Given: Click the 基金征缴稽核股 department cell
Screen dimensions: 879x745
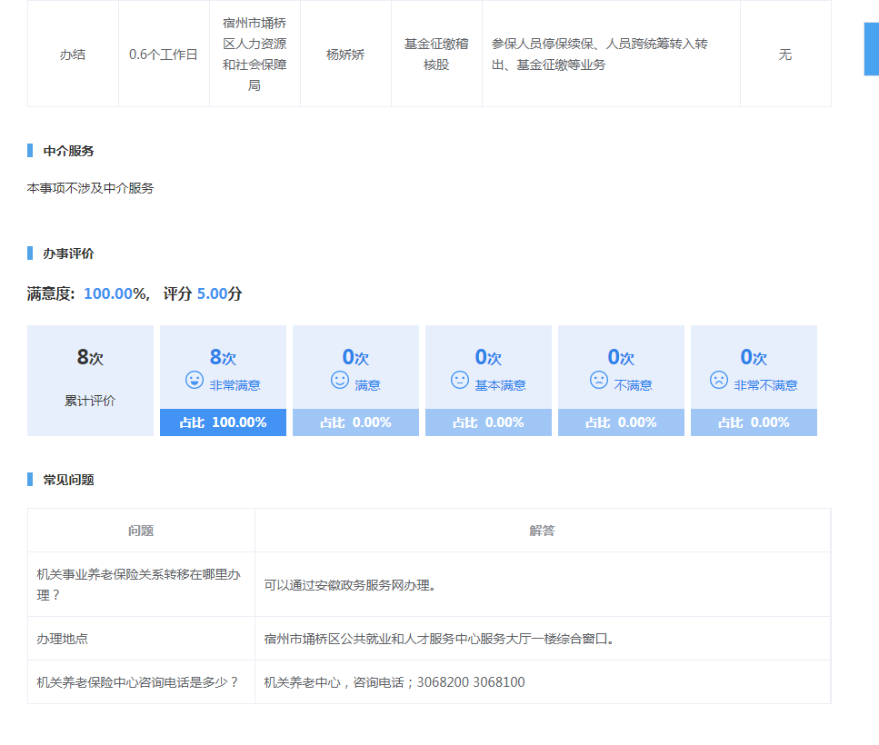Looking at the screenshot, I should [436, 54].
